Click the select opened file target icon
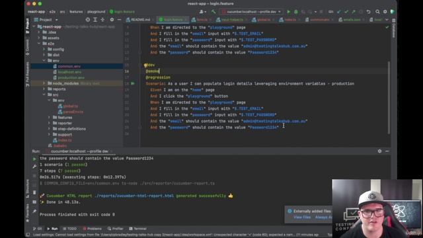Image resolution: width=423 pixels, height=238 pixels. point(88,20)
